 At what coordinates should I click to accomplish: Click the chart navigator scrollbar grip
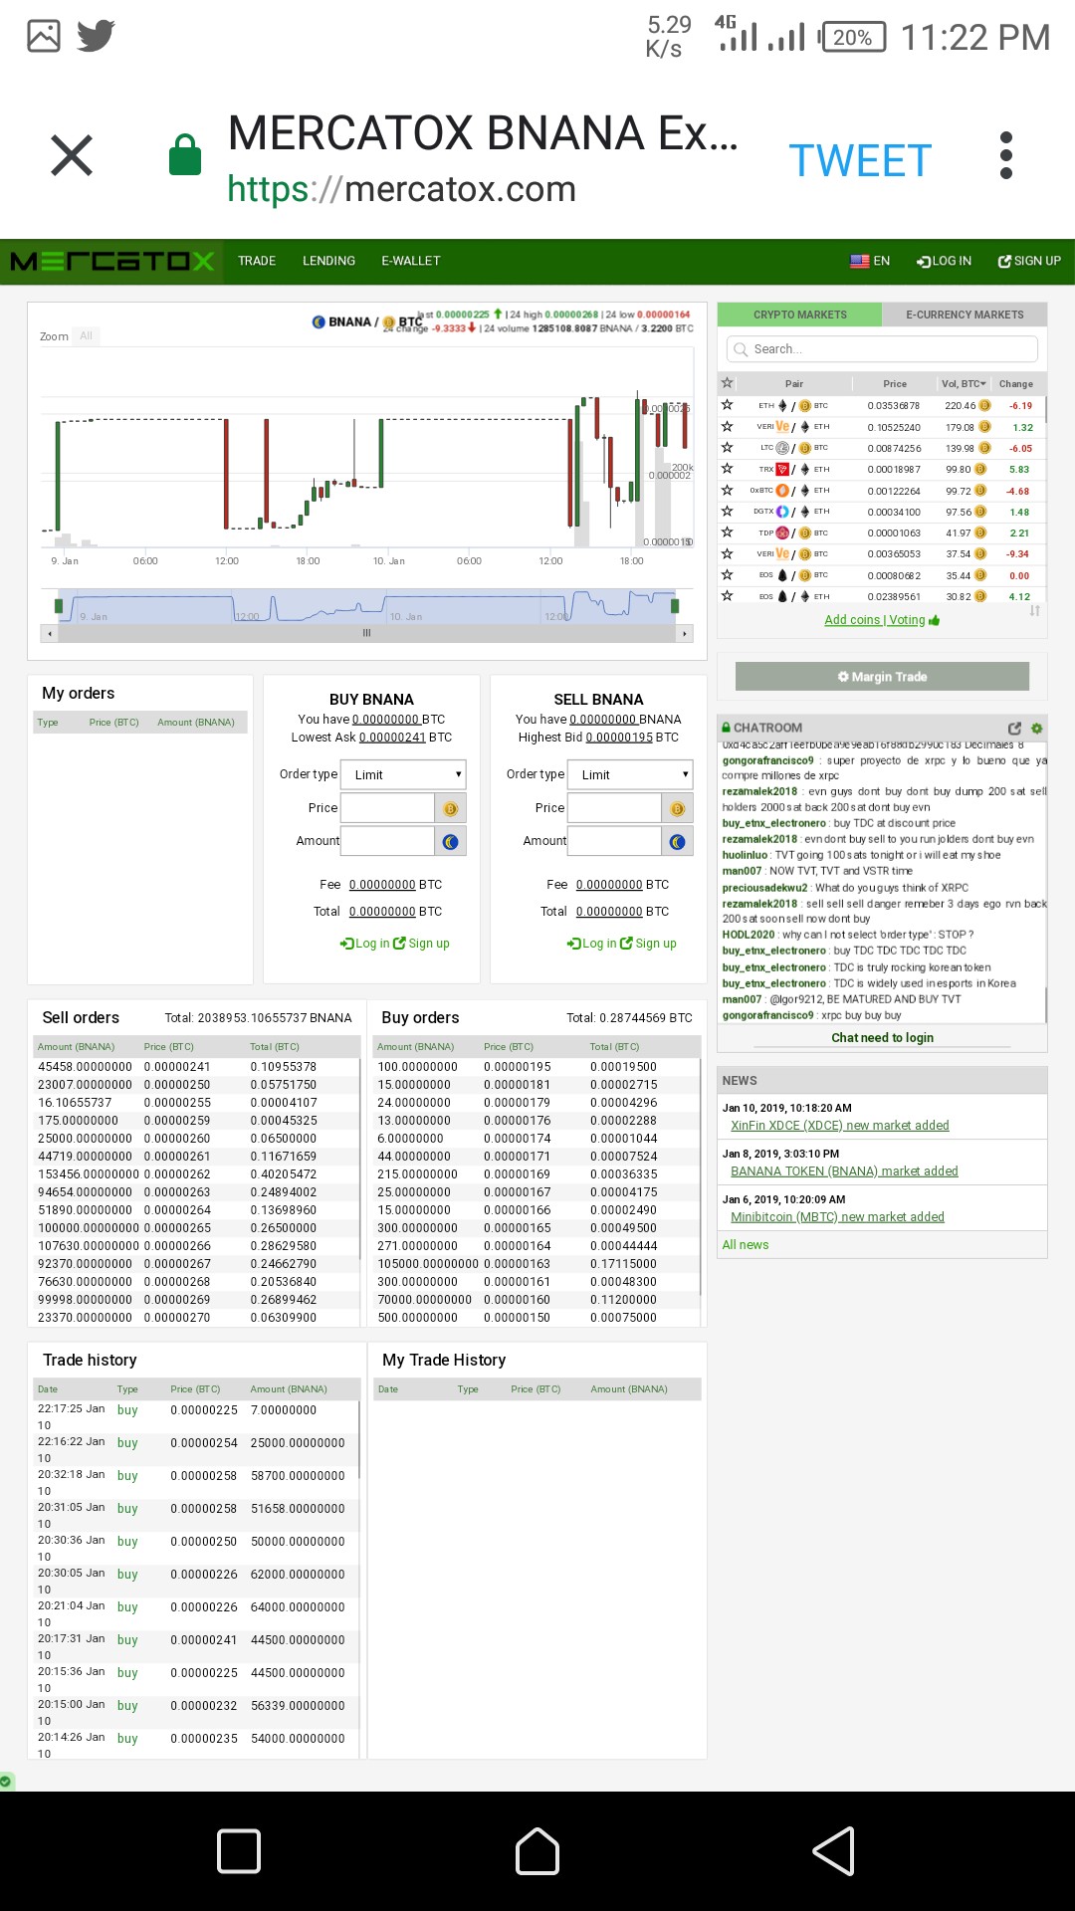(366, 633)
